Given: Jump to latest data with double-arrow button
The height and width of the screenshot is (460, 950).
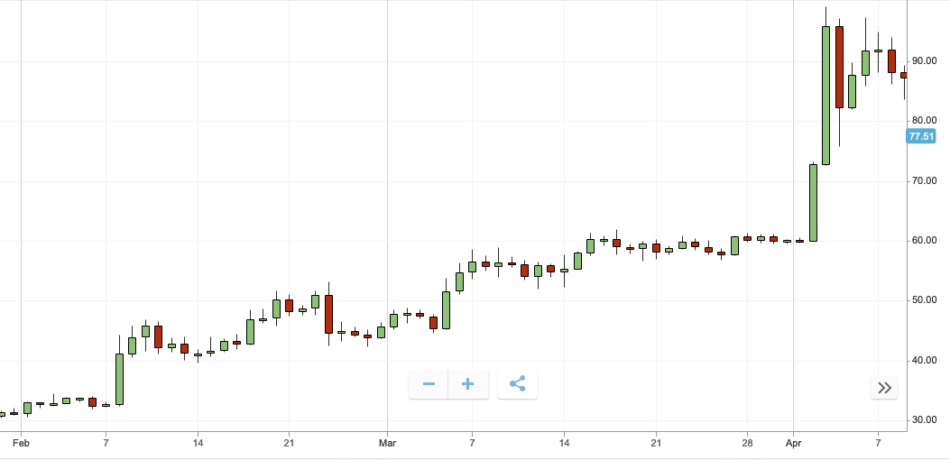Looking at the screenshot, I should point(884,388).
